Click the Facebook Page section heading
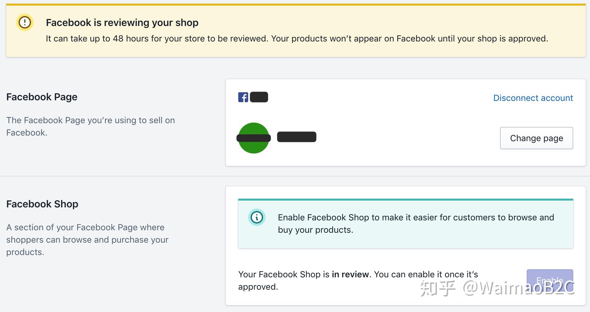The height and width of the screenshot is (312, 590). click(42, 97)
